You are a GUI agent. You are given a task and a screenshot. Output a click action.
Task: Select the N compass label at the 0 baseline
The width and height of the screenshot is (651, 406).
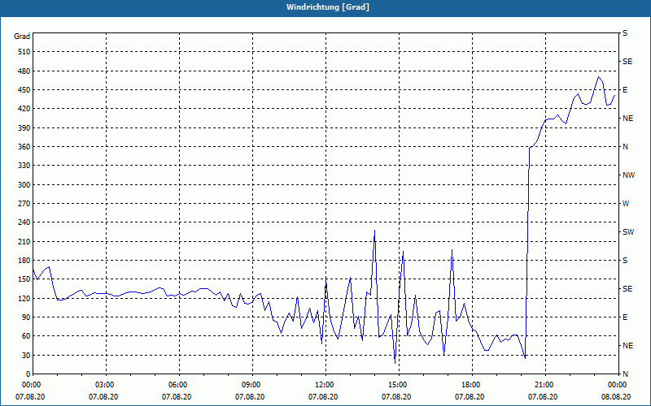pos(625,374)
